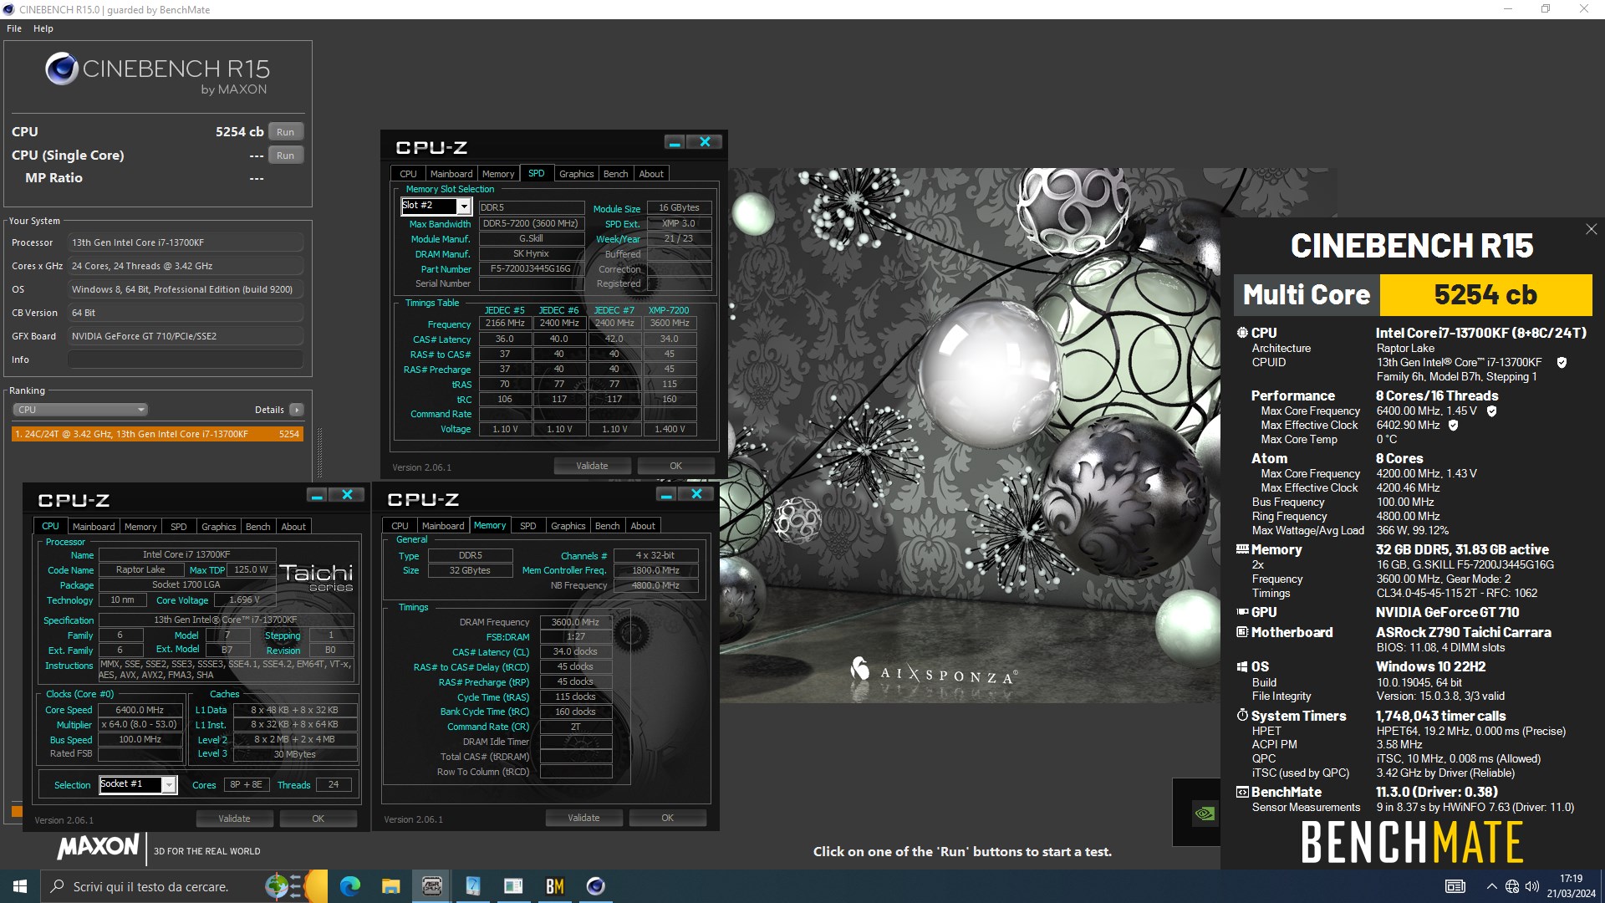Launch Microsoft Edge from the taskbar
This screenshot has width=1605, height=903.
pyautogui.click(x=350, y=886)
